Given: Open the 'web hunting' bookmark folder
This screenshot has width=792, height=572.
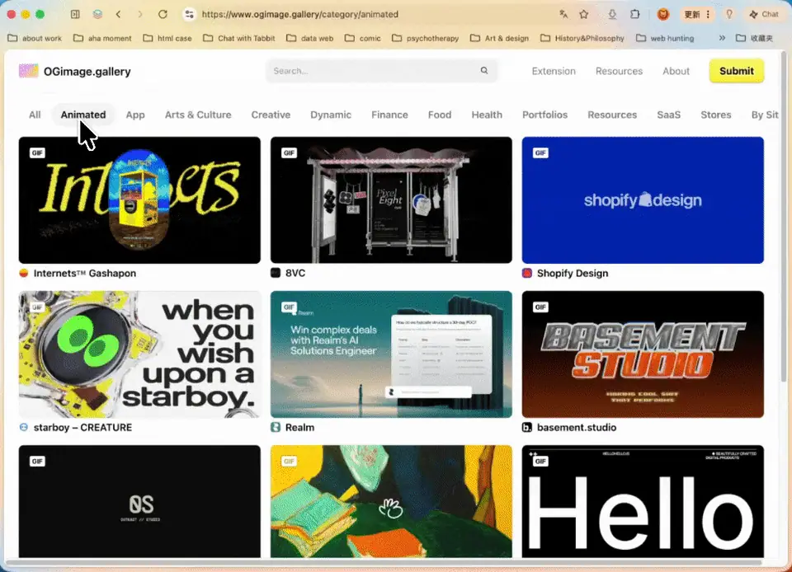Looking at the screenshot, I should pos(665,38).
